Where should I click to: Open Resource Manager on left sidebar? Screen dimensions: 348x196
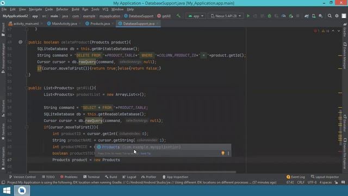[x=3, y=58]
